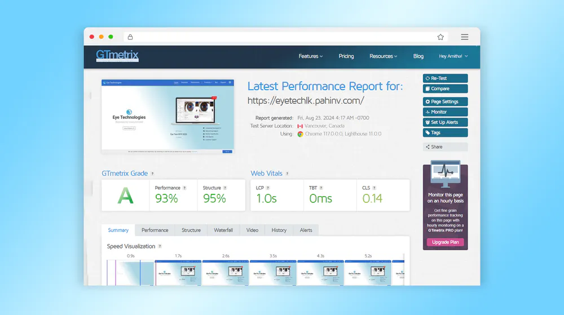Open the Alerts tab
This screenshot has width=564, height=315.
306,230
